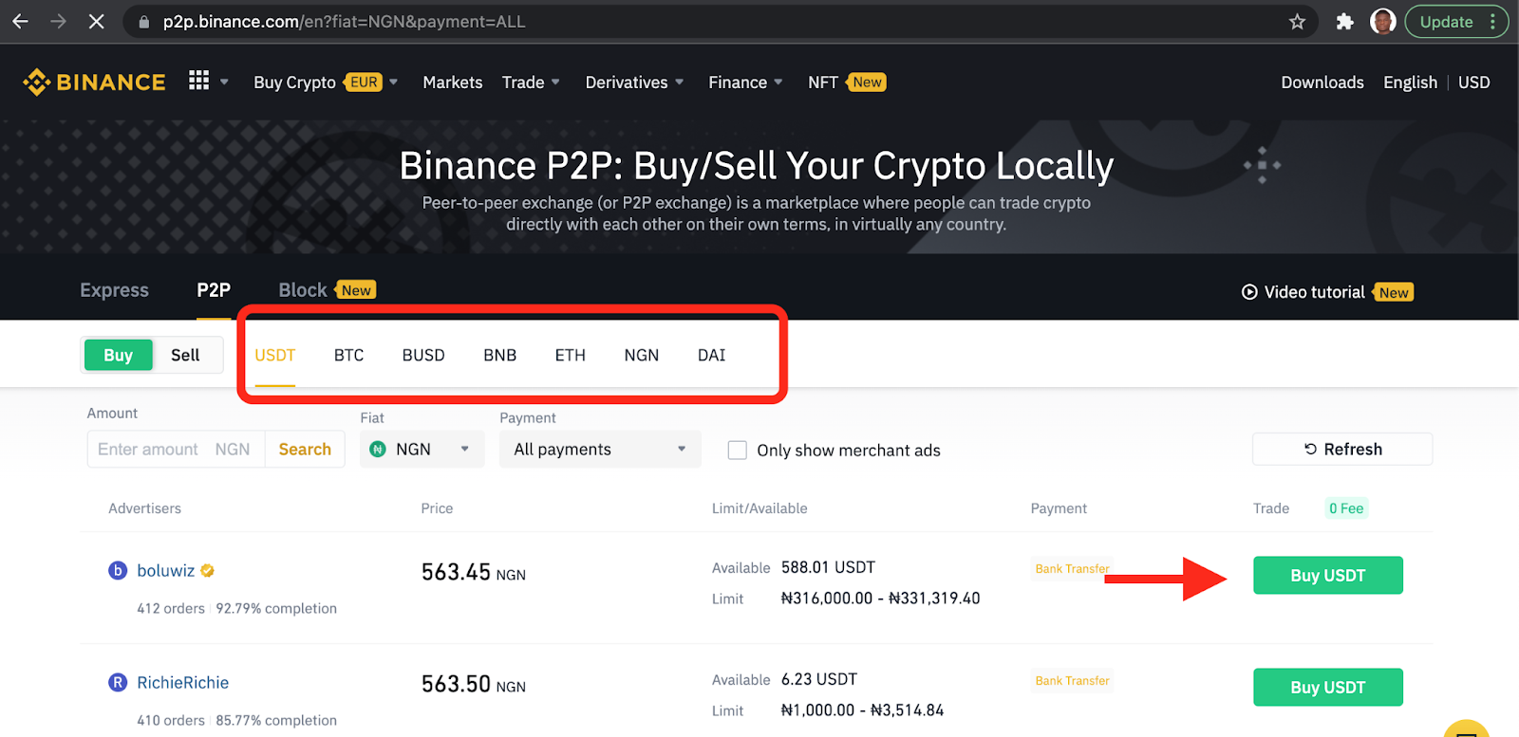Select the USDT coin tab
This screenshot has width=1519, height=737.
tap(274, 355)
